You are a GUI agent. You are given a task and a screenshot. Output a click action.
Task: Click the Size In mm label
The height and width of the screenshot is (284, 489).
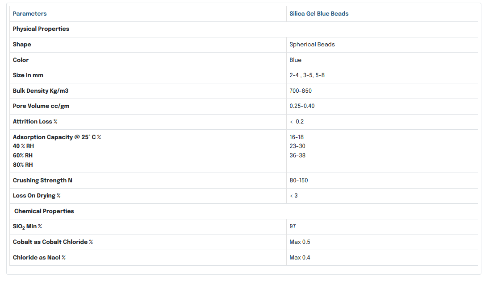point(28,75)
